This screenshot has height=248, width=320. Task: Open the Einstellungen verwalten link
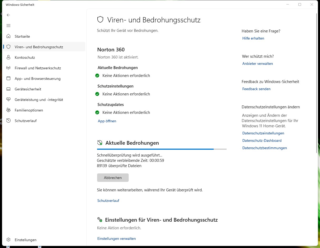click(117, 239)
